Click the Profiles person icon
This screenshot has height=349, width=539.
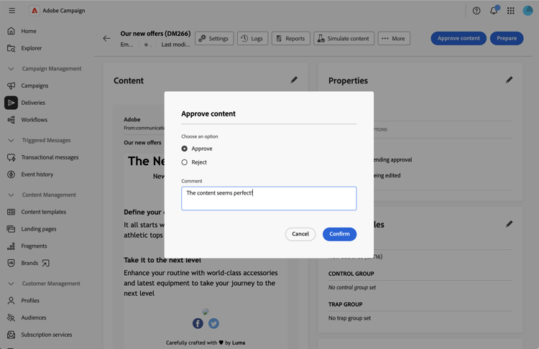11,301
